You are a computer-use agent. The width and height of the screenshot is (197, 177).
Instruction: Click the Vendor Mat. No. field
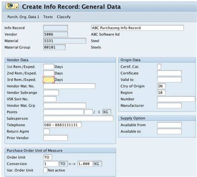click(x=69, y=86)
